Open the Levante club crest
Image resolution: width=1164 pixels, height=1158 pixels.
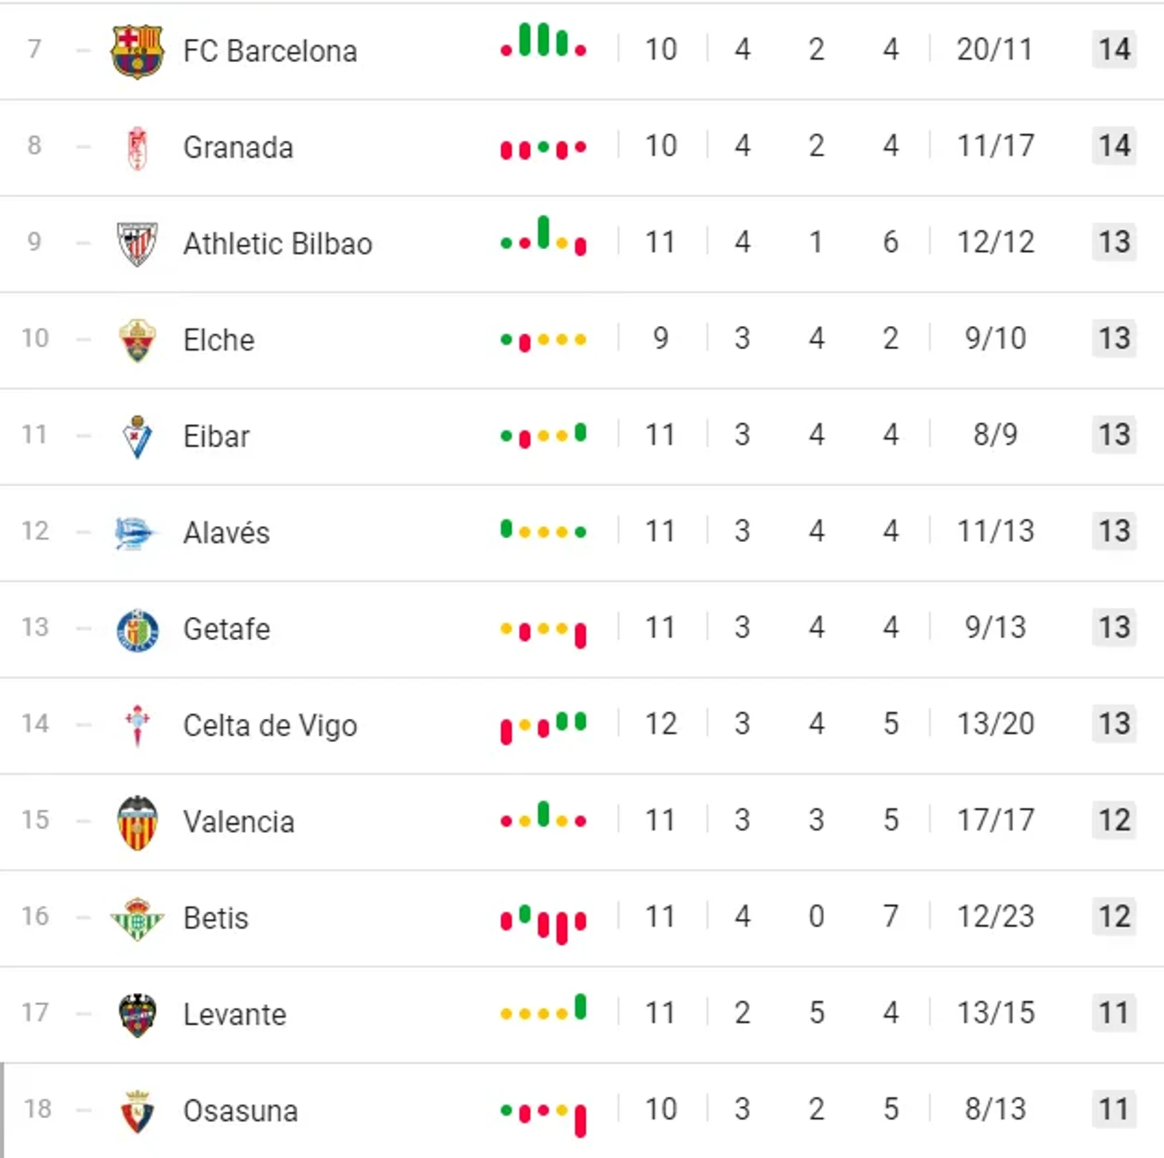click(x=137, y=1015)
